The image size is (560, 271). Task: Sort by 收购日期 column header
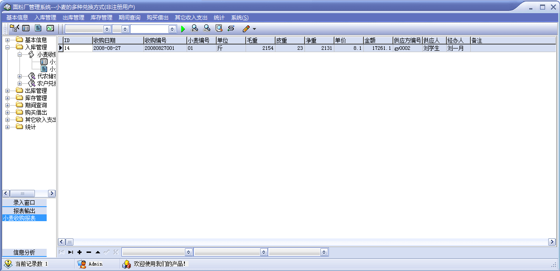click(x=118, y=40)
